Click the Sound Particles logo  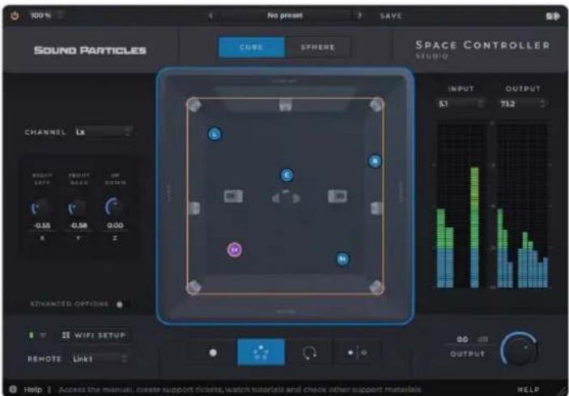90,50
